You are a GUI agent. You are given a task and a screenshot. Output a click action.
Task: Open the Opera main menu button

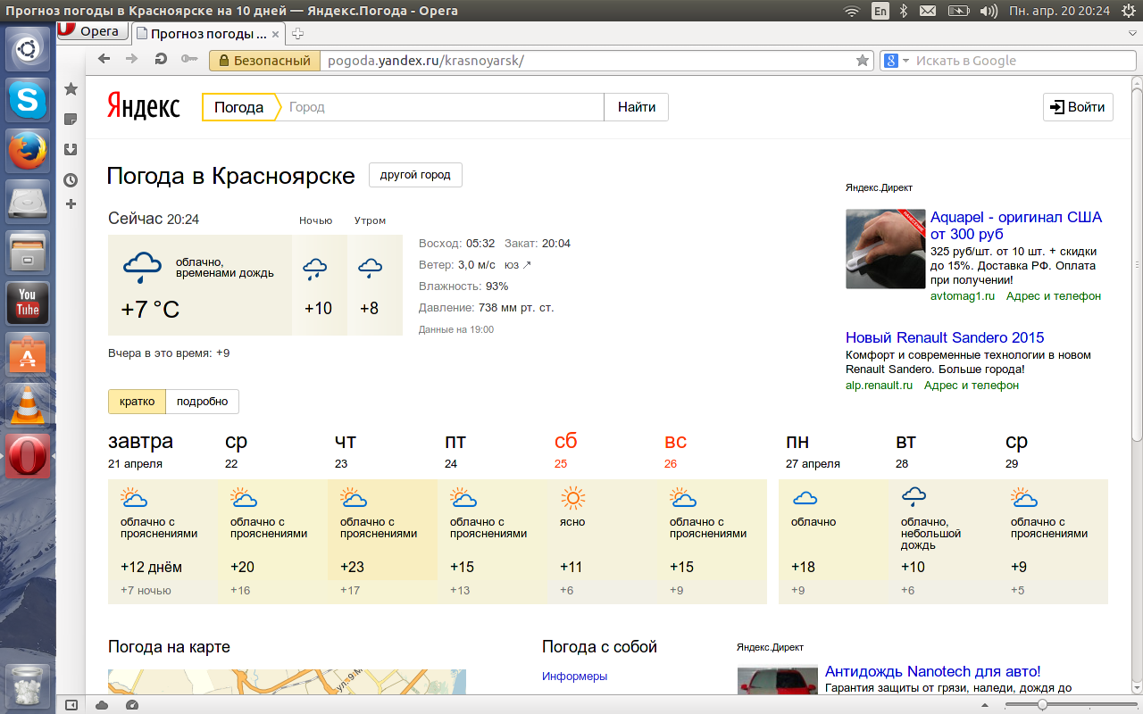(92, 32)
